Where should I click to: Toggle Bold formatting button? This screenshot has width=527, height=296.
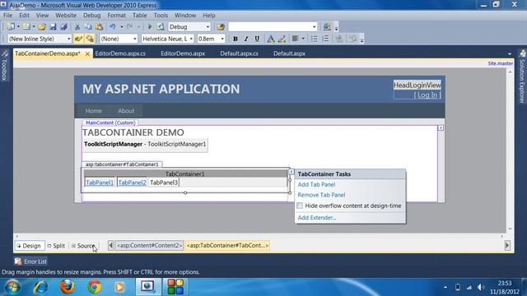click(x=236, y=39)
